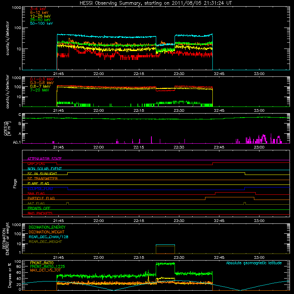The image size is (294, 294).
Task: Click the green 25-50 keV legend label
Action: (40, 20)
